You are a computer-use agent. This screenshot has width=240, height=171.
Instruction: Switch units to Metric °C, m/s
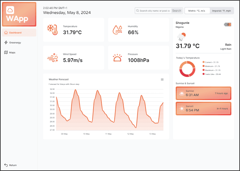[197, 11]
